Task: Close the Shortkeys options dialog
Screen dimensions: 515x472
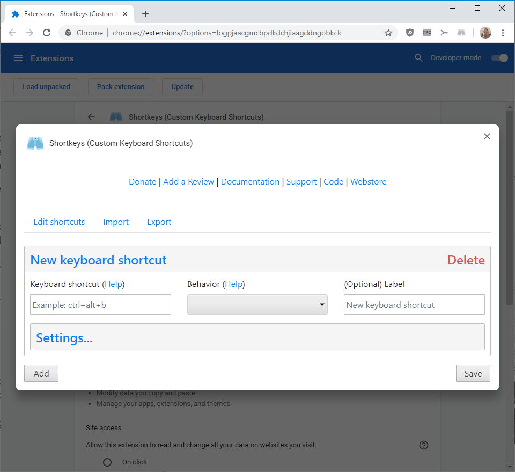Action: [x=487, y=136]
